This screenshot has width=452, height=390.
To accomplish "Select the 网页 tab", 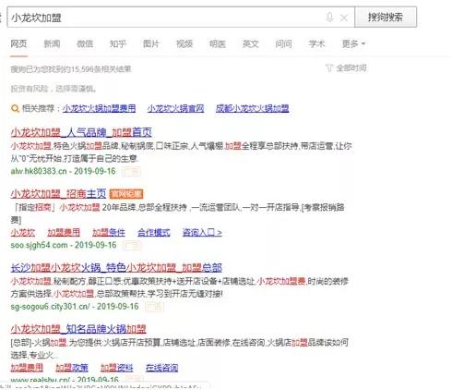I will coord(18,43).
